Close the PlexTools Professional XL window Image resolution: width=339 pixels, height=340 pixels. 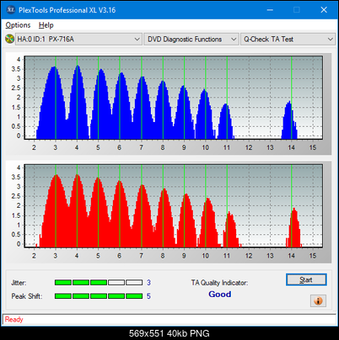pos(324,10)
